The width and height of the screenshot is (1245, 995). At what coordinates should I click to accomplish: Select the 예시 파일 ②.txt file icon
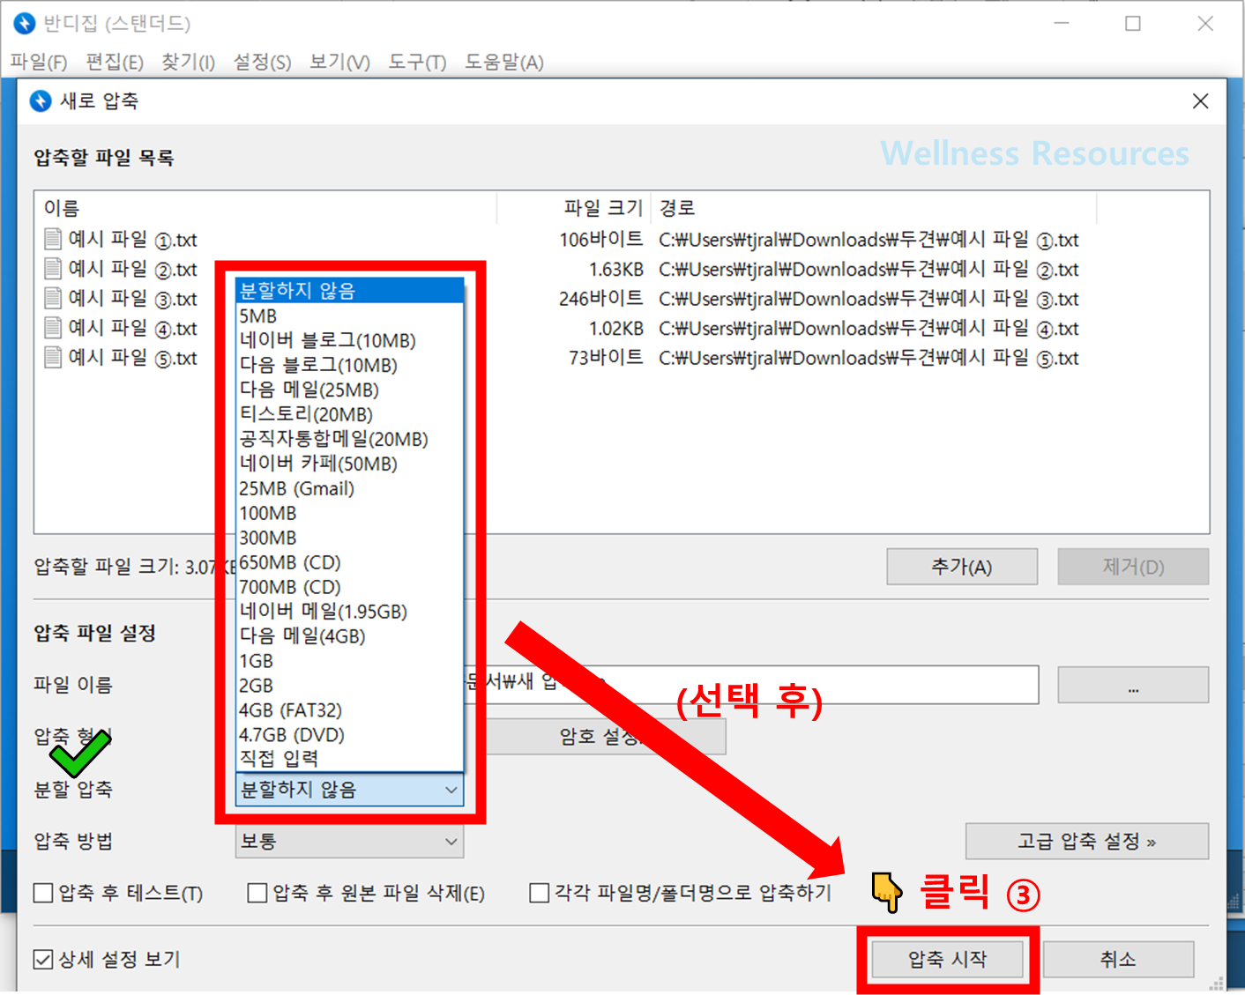pos(53,269)
